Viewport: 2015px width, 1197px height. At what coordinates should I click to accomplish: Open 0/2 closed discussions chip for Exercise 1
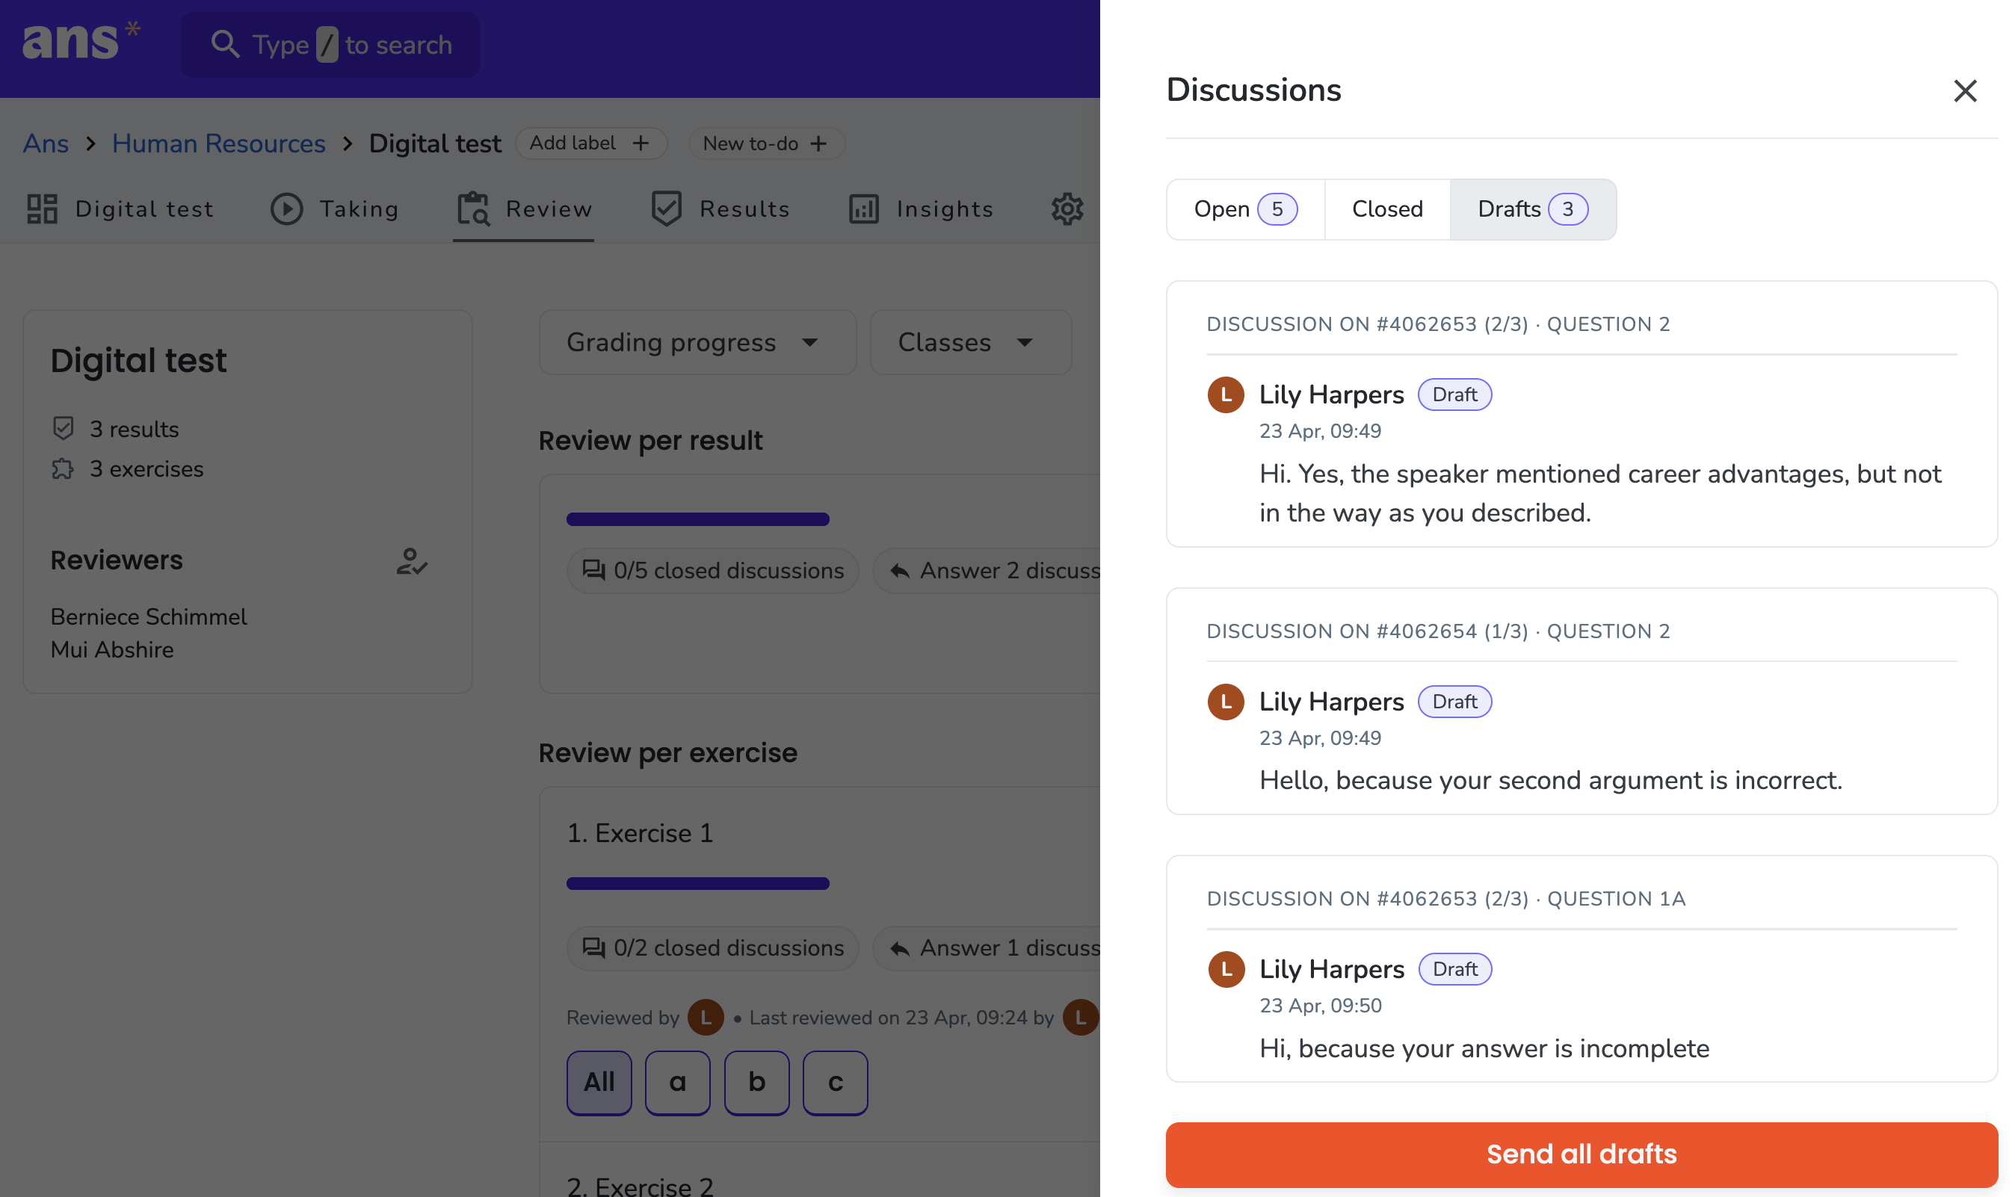click(712, 947)
